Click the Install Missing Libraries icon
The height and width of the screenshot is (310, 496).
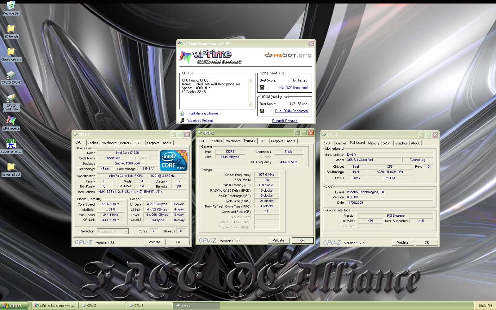(x=182, y=113)
